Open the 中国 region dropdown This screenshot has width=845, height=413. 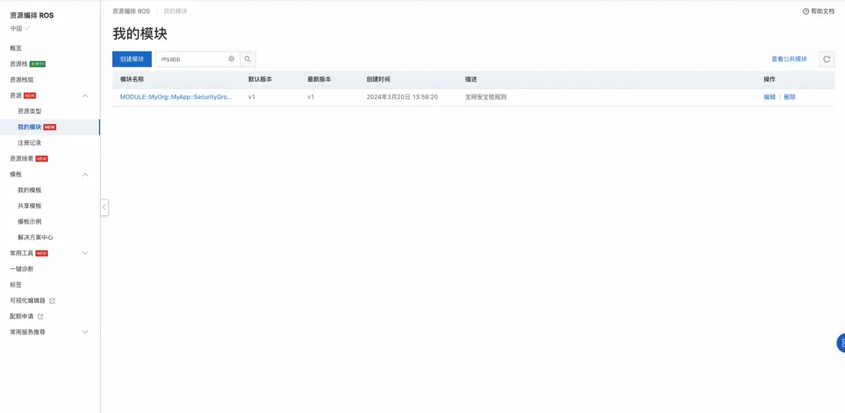[20, 28]
